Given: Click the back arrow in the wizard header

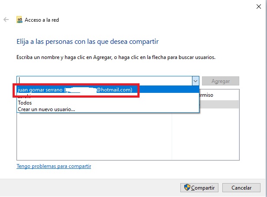Looking at the screenshot, I should 6,20.
